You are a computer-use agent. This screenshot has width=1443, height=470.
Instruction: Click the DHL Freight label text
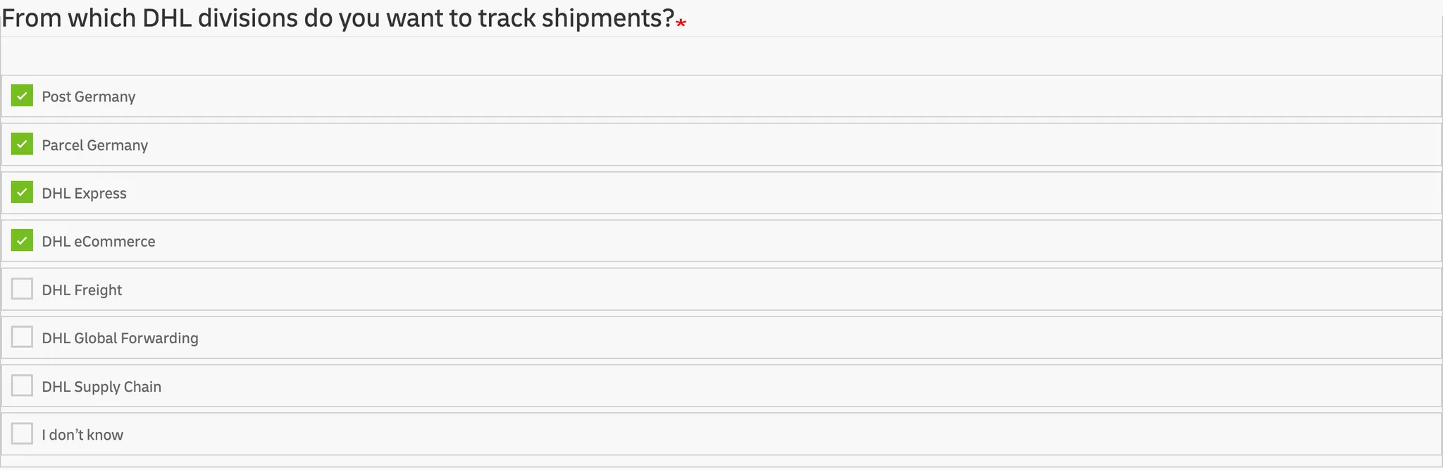point(82,290)
